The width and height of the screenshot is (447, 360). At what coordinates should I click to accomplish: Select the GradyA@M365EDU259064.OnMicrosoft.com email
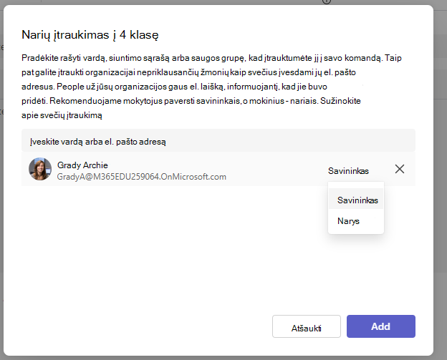142,177
